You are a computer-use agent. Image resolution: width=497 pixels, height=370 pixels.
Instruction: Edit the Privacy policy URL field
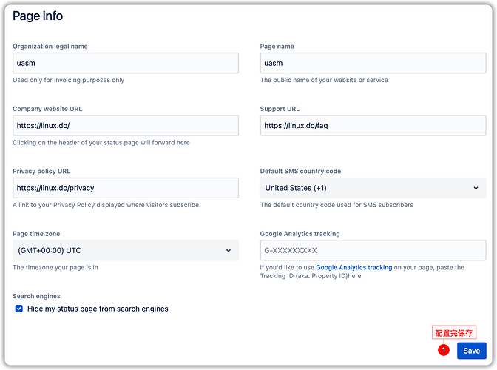coord(126,188)
